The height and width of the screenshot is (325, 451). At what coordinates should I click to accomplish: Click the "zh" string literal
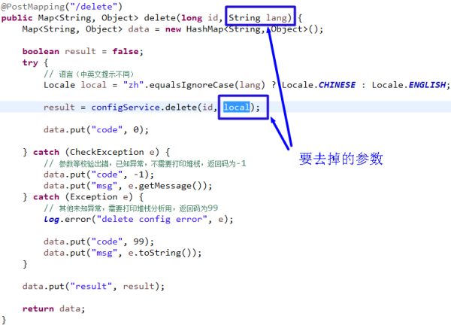click(x=133, y=85)
